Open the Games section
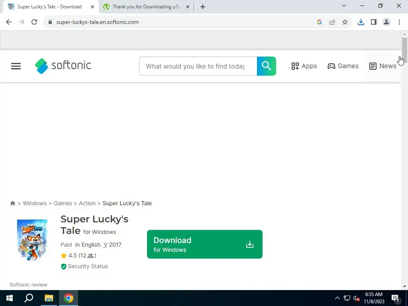The width and height of the screenshot is (408, 306). (343, 66)
